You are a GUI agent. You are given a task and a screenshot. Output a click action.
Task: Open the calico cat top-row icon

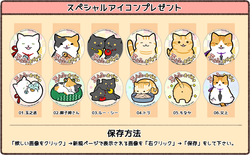66,47
